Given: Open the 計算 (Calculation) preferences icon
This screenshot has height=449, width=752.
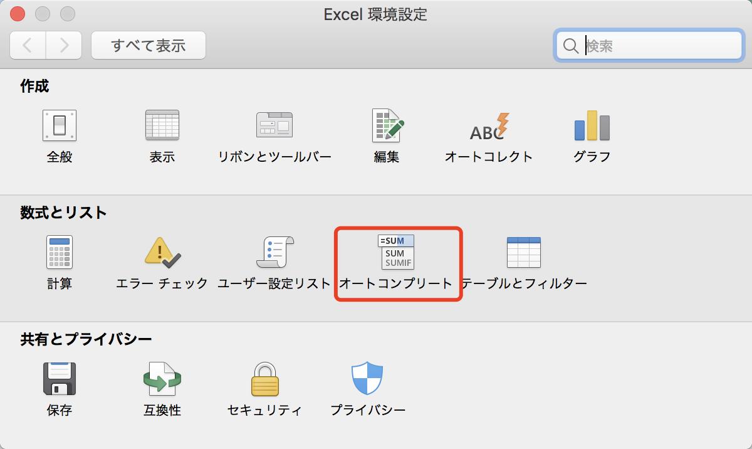Looking at the screenshot, I should click(x=60, y=252).
